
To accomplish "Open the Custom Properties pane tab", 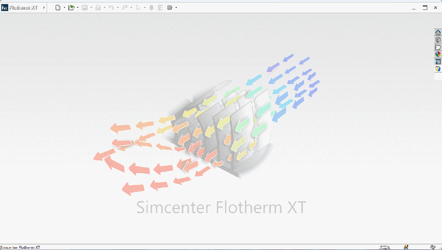I will click(x=438, y=61).
